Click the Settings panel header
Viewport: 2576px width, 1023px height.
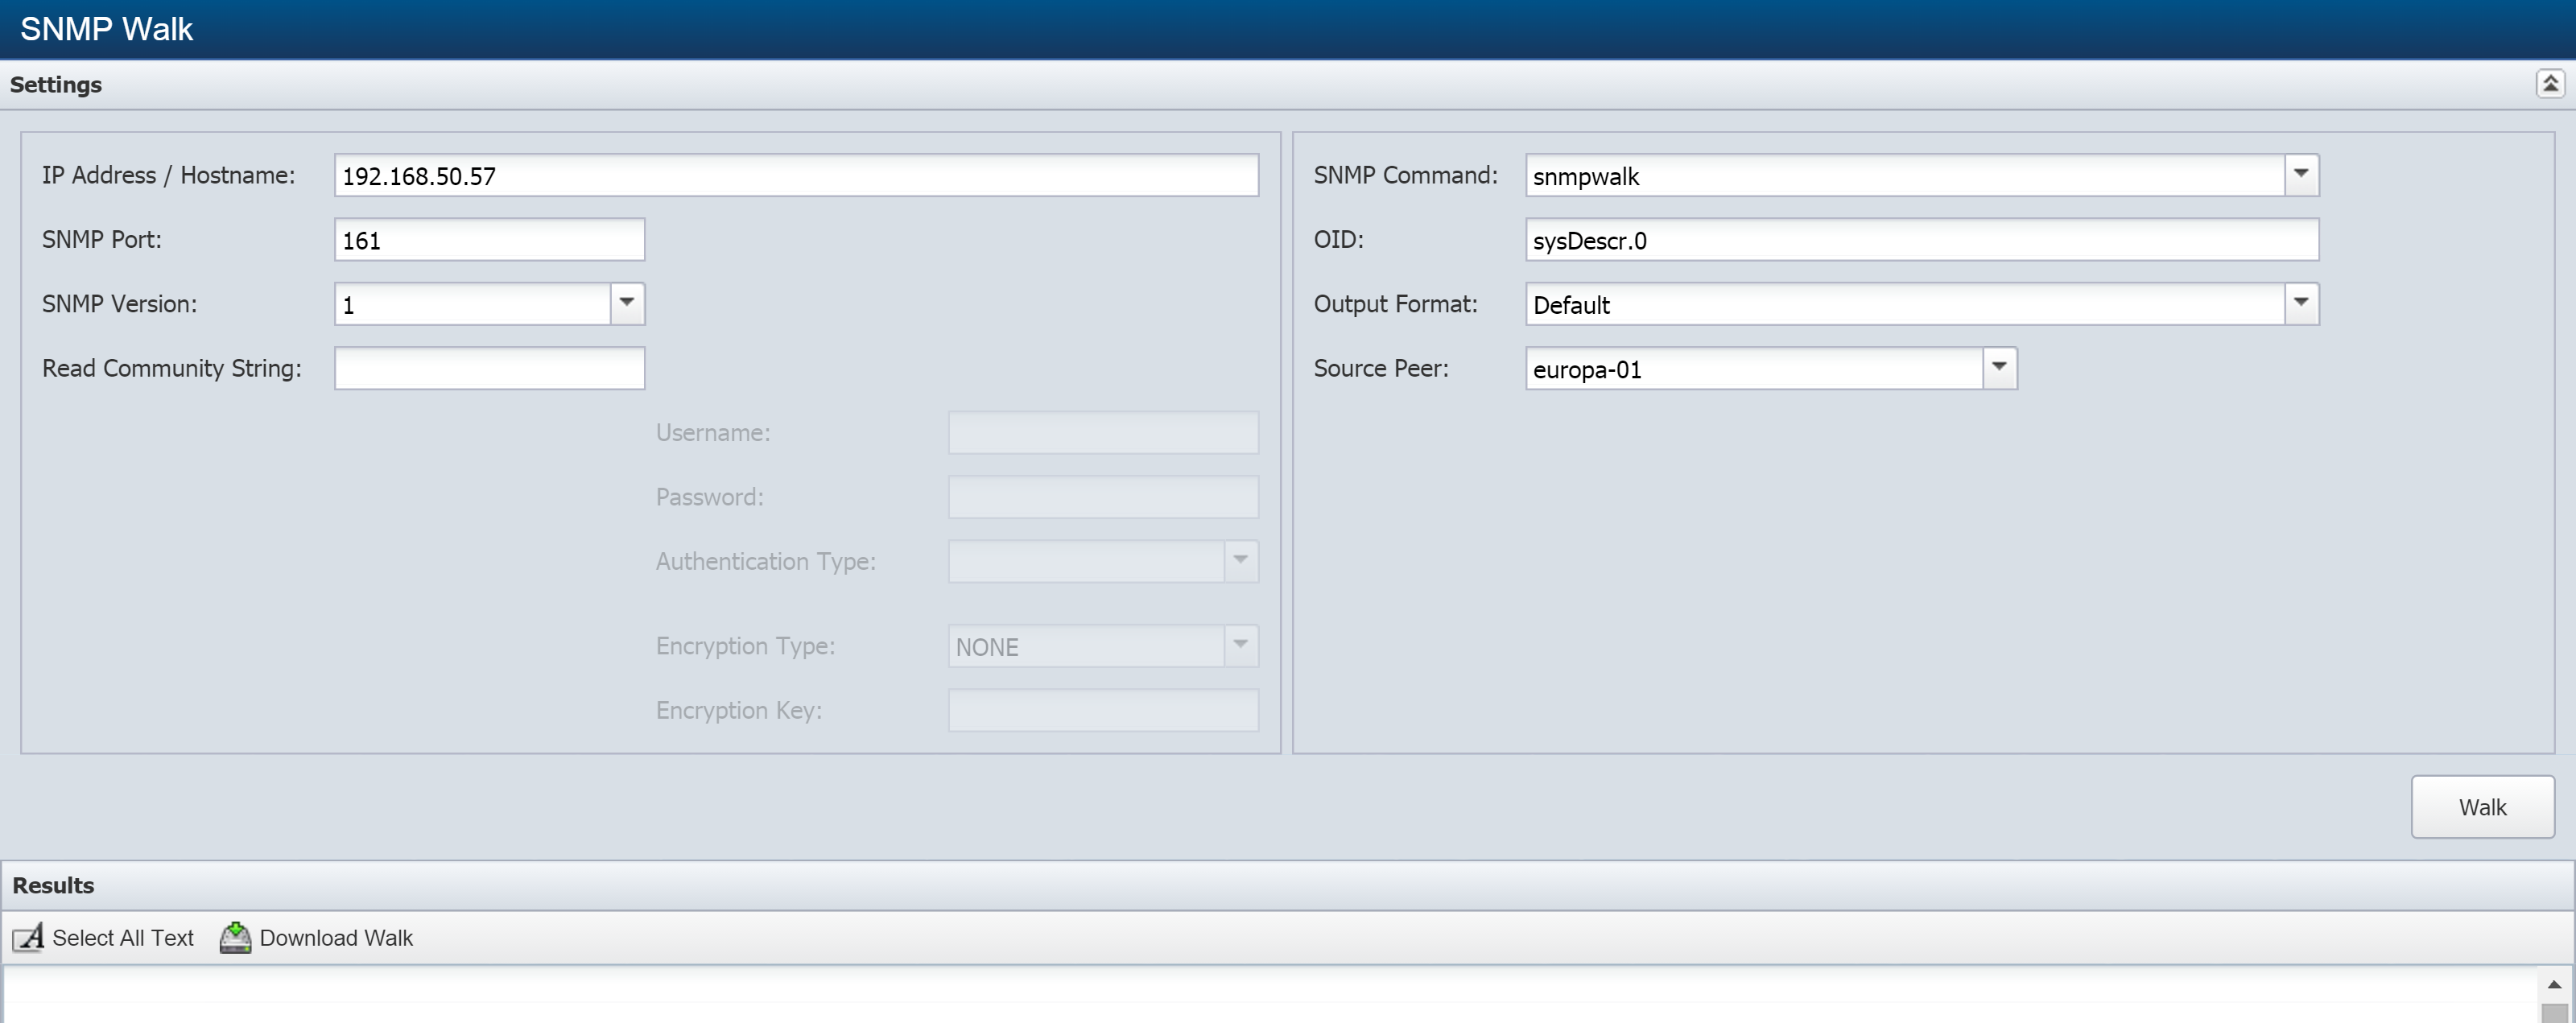click(1288, 84)
